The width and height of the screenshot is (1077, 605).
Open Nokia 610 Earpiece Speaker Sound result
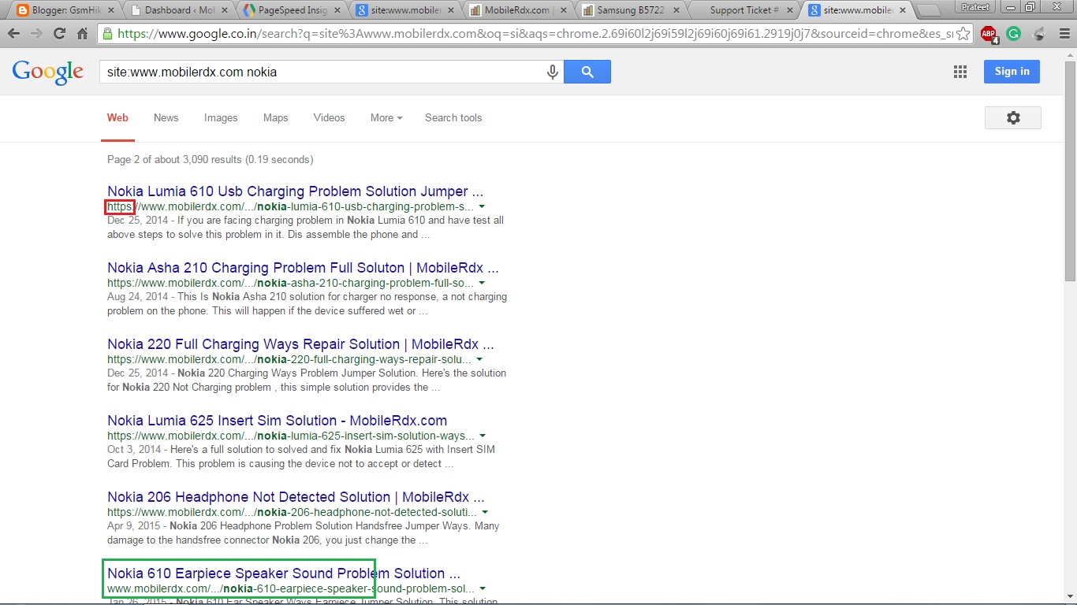point(284,573)
